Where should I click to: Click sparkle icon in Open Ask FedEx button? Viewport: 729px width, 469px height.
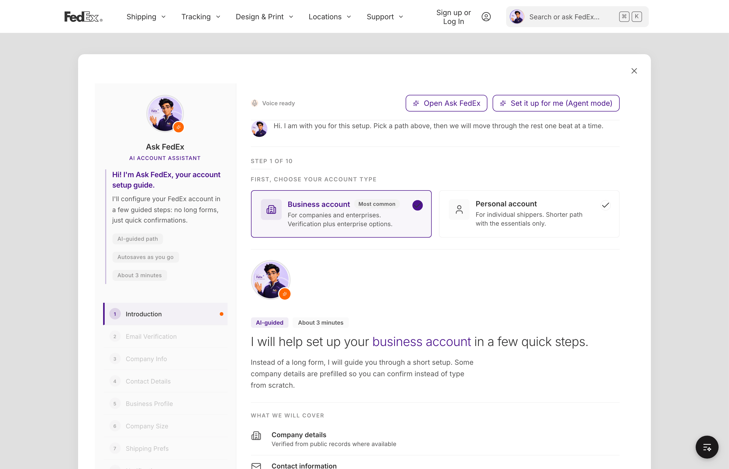tap(416, 103)
